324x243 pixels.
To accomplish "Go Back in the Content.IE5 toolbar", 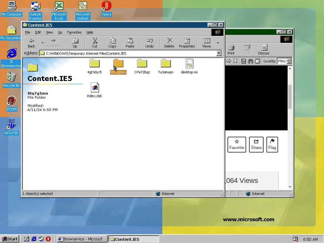I will pos(31,43).
